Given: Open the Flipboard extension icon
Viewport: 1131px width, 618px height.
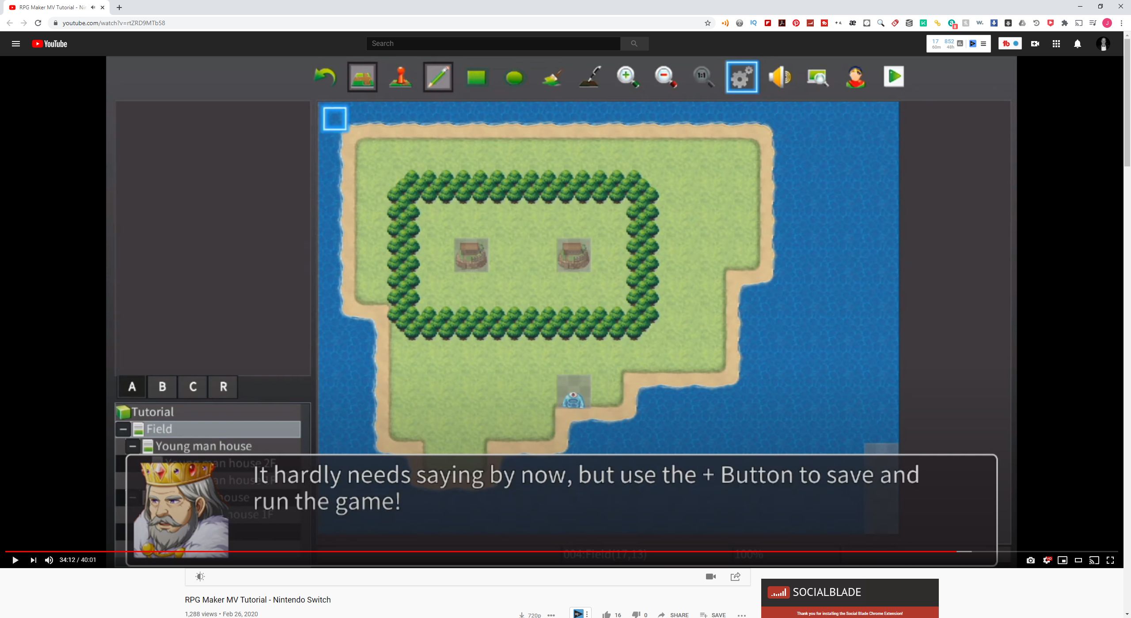Looking at the screenshot, I should click(768, 23).
